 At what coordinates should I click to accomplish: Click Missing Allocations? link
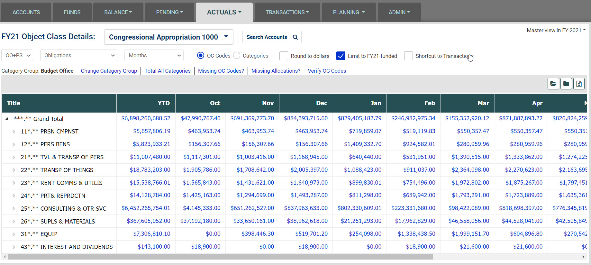(x=276, y=71)
